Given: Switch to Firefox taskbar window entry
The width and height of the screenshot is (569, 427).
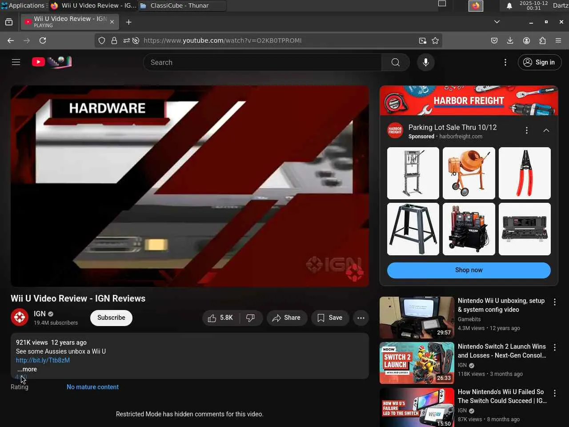Looking at the screenshot, I should pos(93,5).
